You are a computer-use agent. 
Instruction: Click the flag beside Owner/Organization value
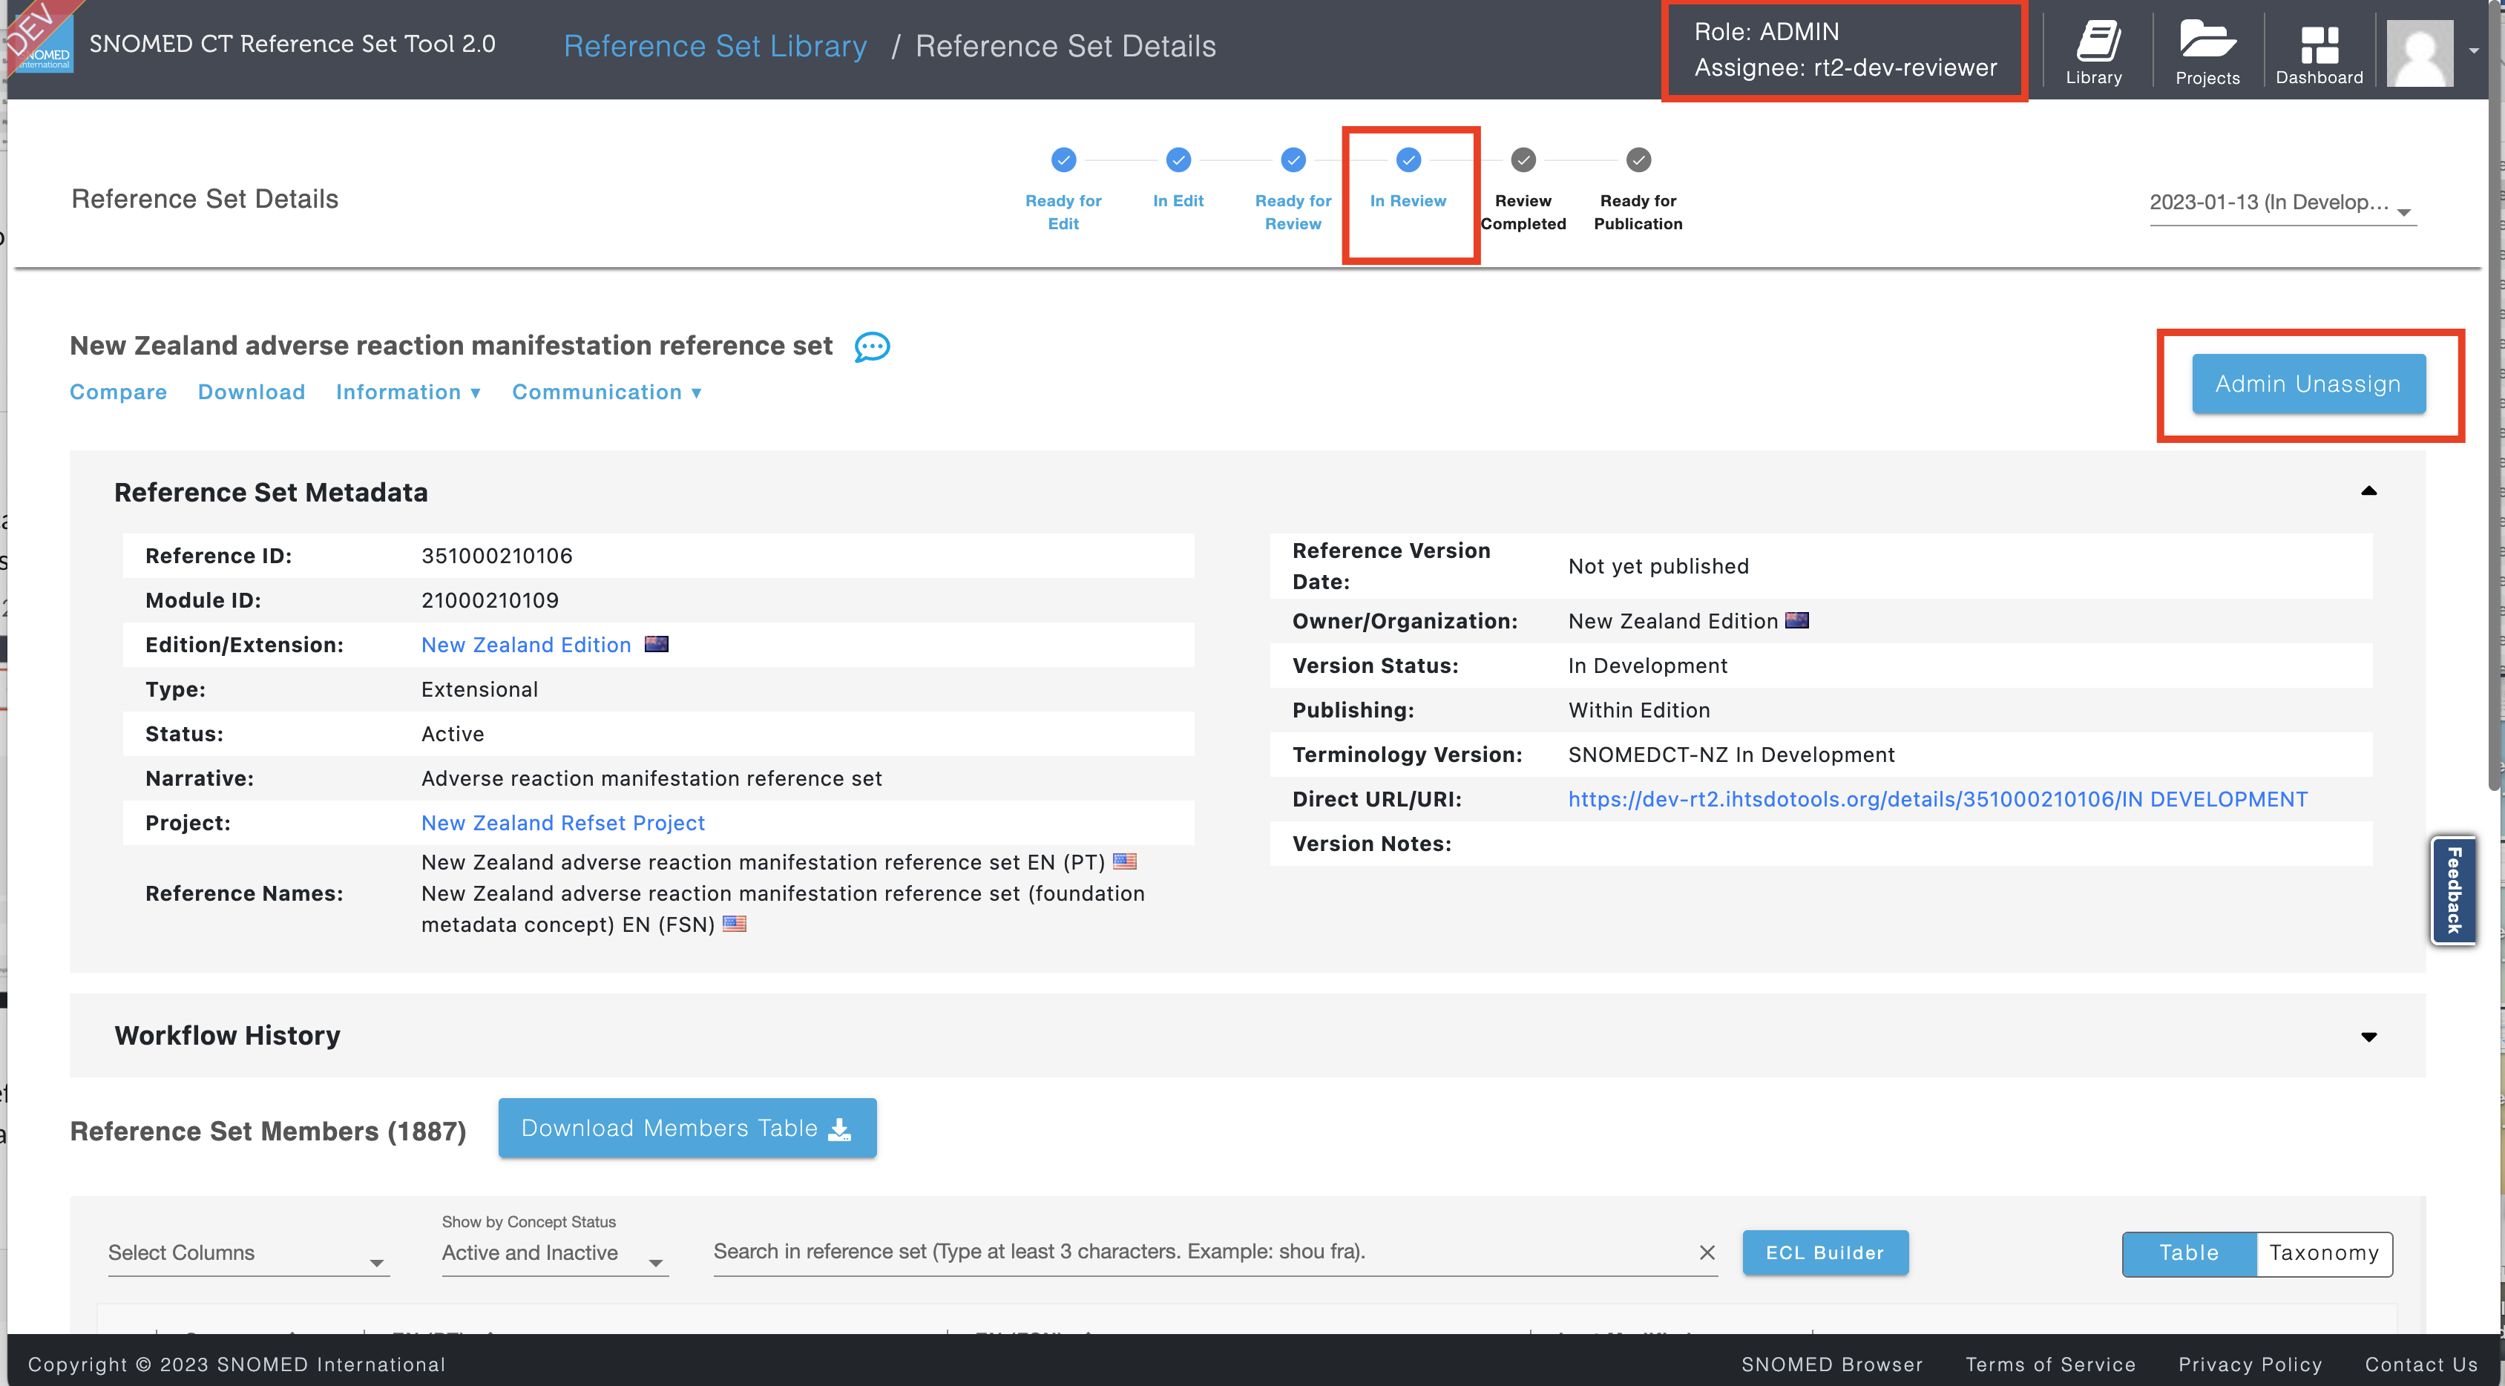tap(1797, 620)
